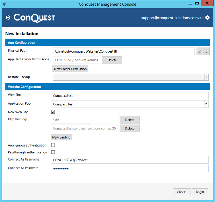This screenshot has width=215, height=202.
Task: Select the ConquestTest.conquest-solutions.com.au:80 binding field
Action: (x=84, y=128)
